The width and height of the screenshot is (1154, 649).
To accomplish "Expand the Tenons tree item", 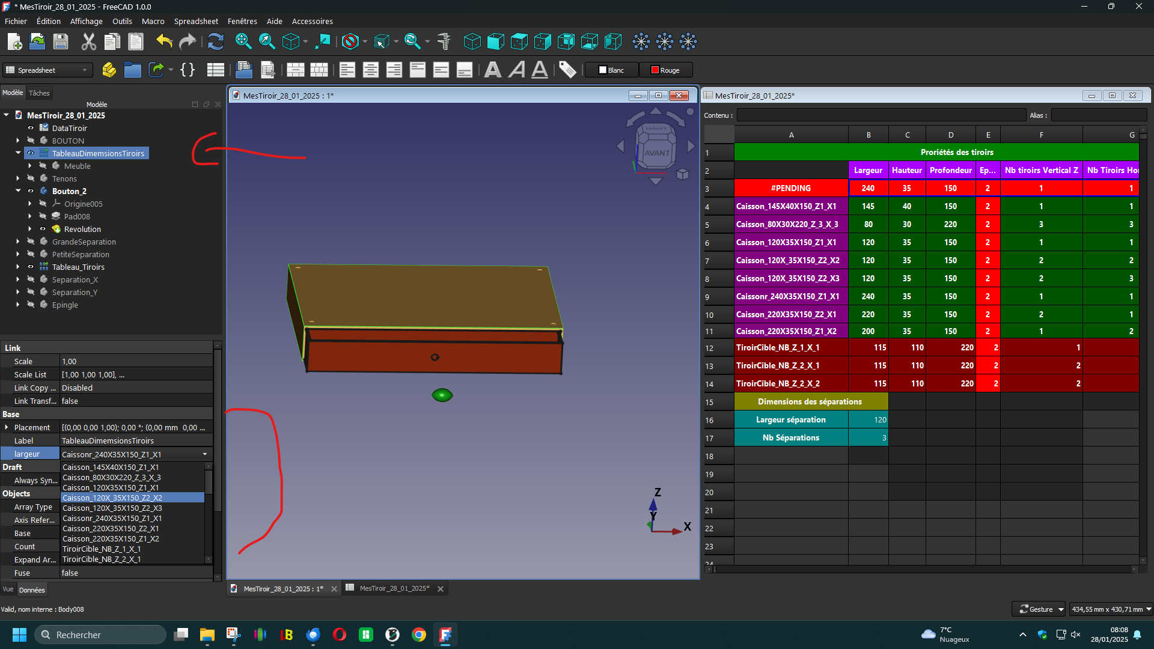I will click(18, 178).
